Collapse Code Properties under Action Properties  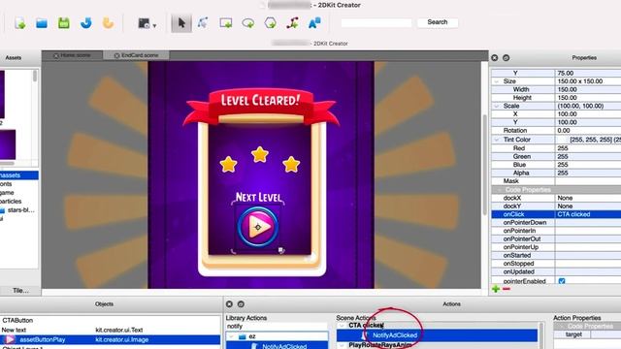561,327
